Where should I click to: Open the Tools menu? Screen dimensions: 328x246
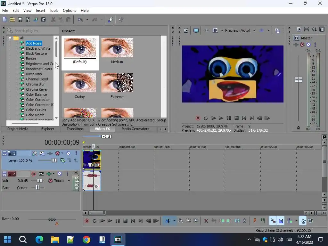[54, 11]
